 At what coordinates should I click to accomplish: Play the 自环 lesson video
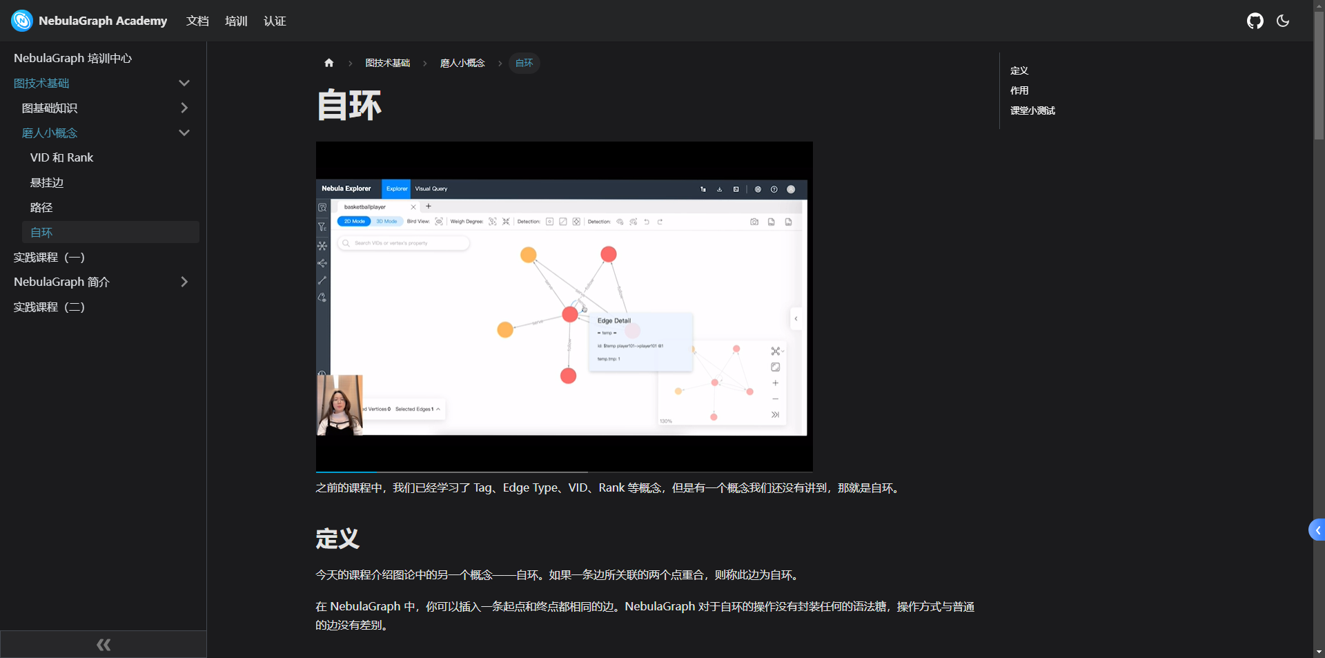(x=565, y=307)
